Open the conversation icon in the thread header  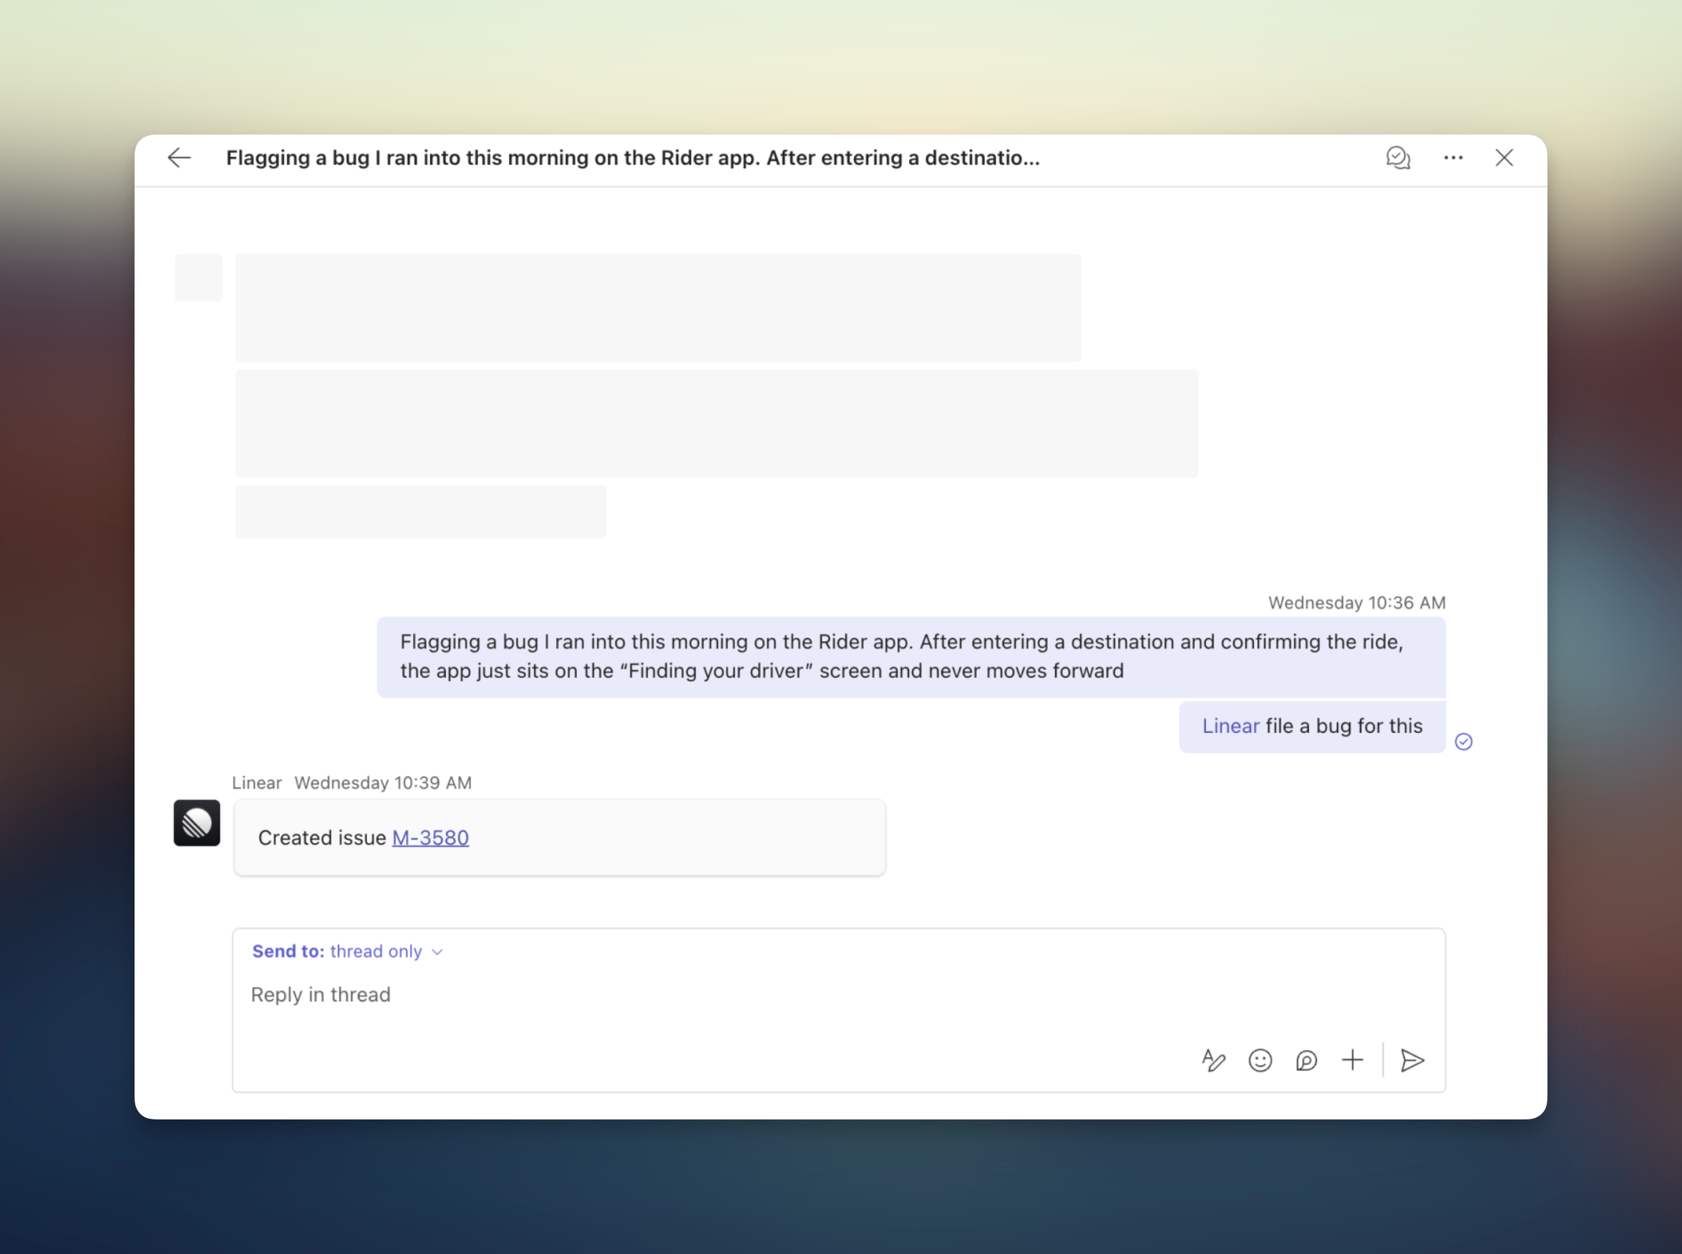pos(1397,158)
